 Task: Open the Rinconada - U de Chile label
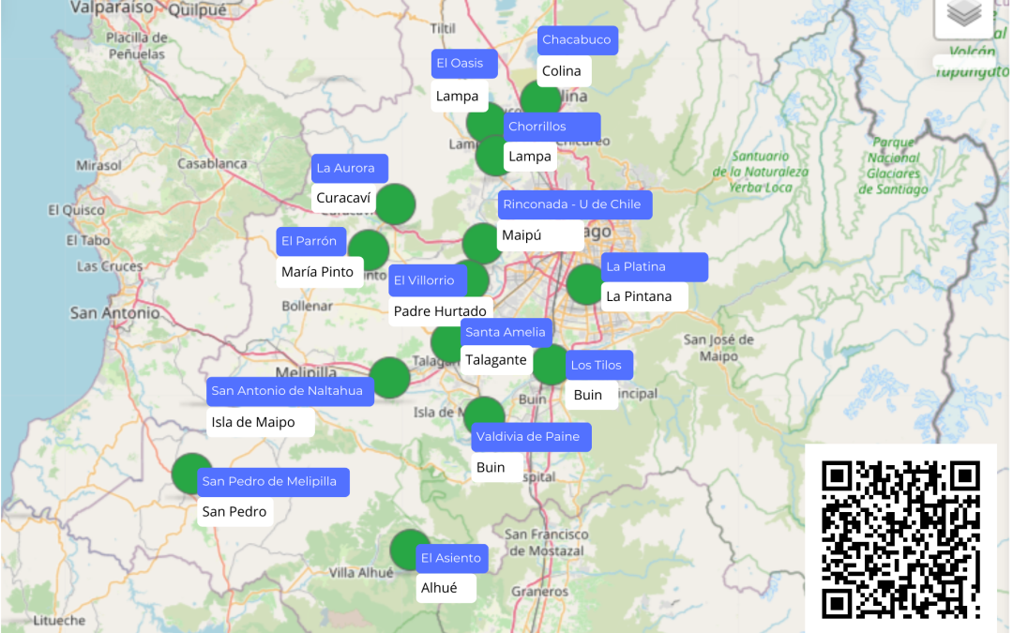574,204
